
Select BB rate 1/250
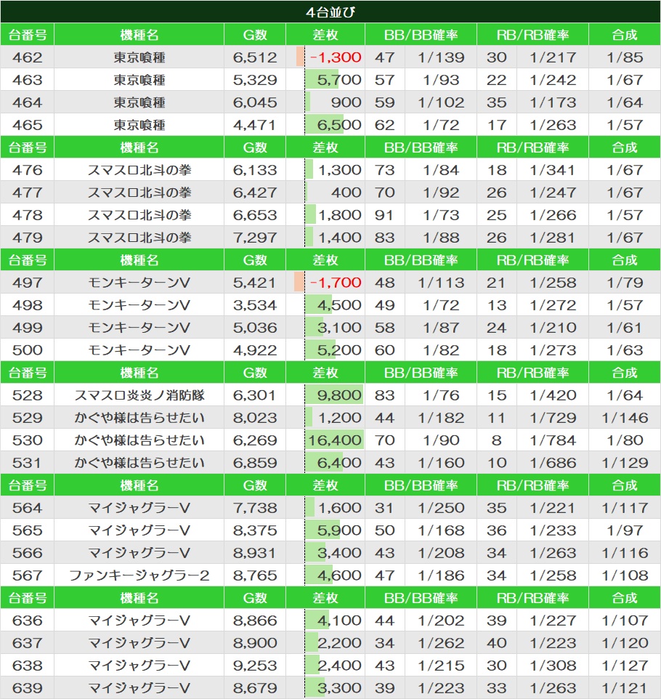(441, 508)
